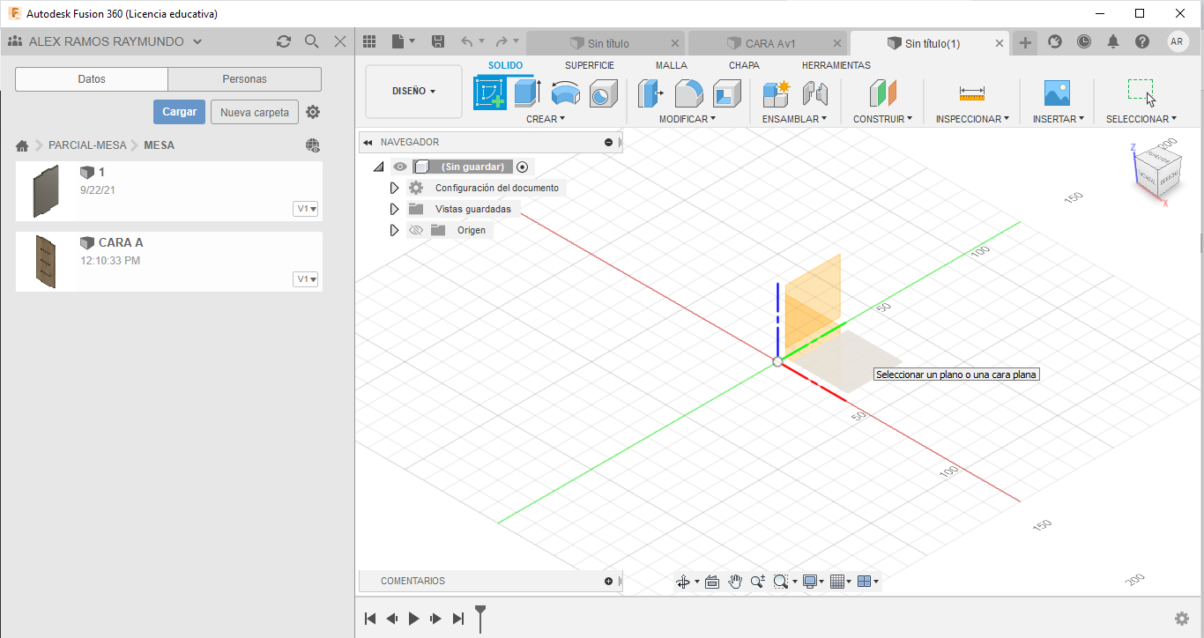This screenshot has width=1204, height=638.
Task: Pick the Fillet tool in Modificar
Action: [x=689, y=93]
